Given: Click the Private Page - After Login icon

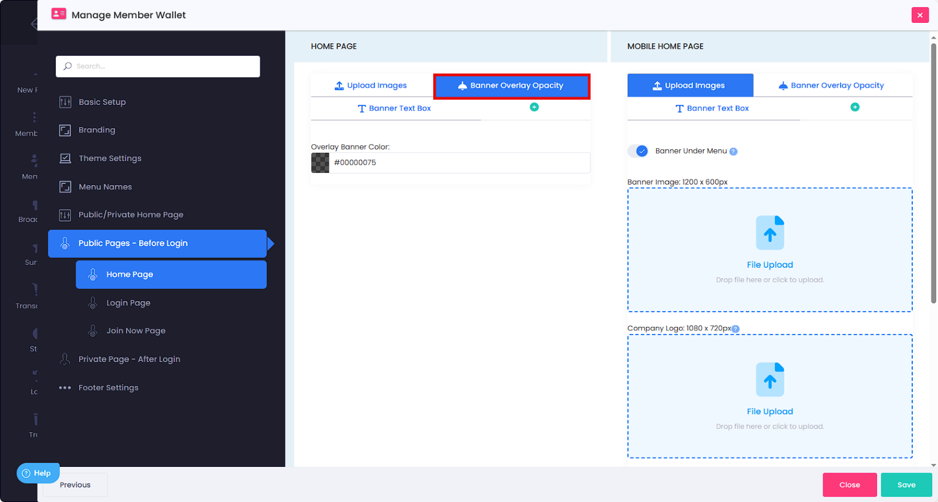Looking at the screenshot, I should click(65, 359).
